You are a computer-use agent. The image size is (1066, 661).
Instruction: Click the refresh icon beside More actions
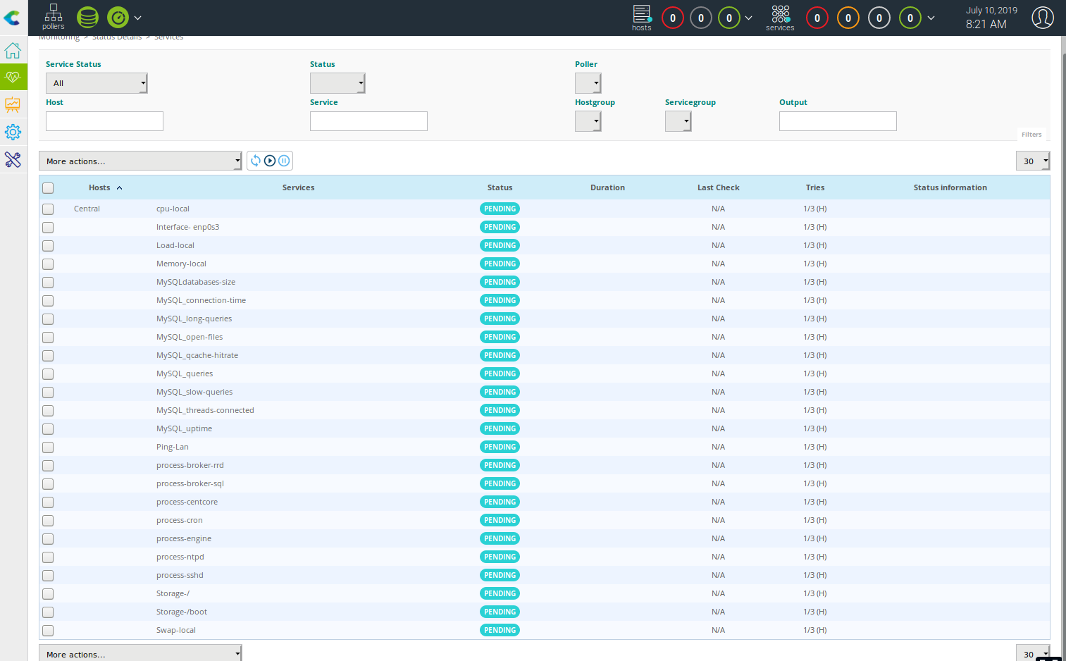tap(256, 161)
